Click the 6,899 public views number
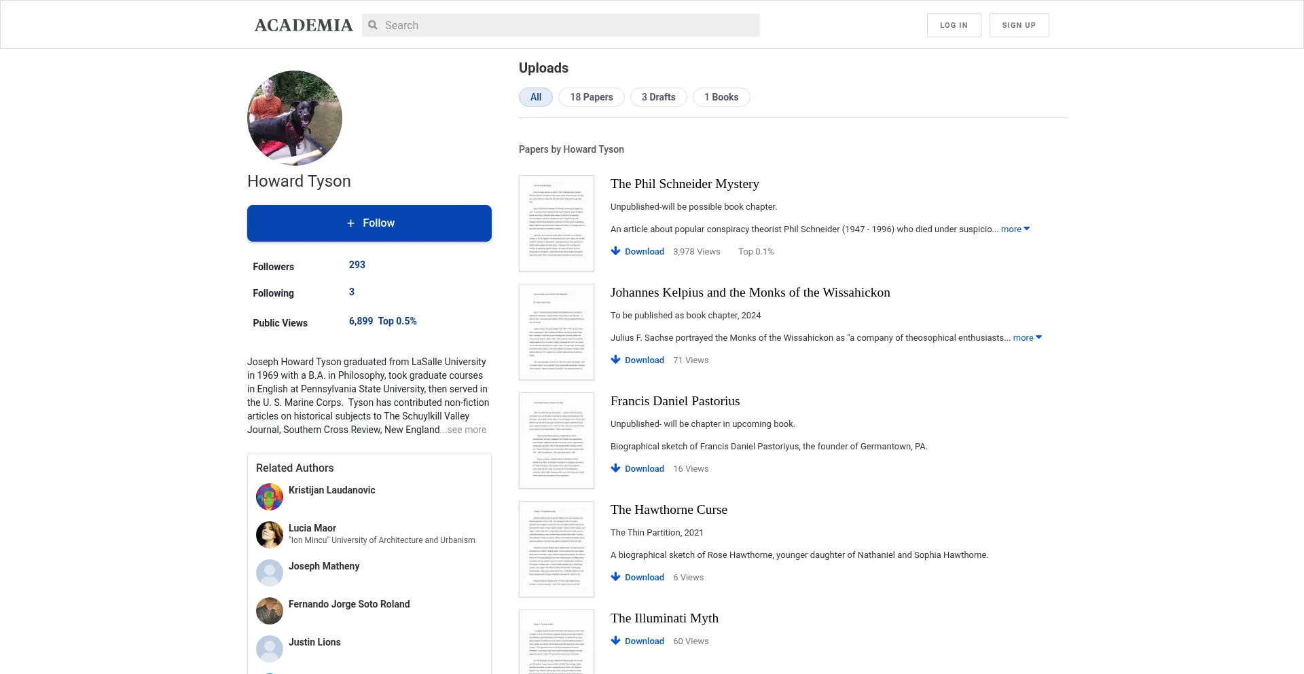Screen dimensions: 1304x674 point(361,321)
